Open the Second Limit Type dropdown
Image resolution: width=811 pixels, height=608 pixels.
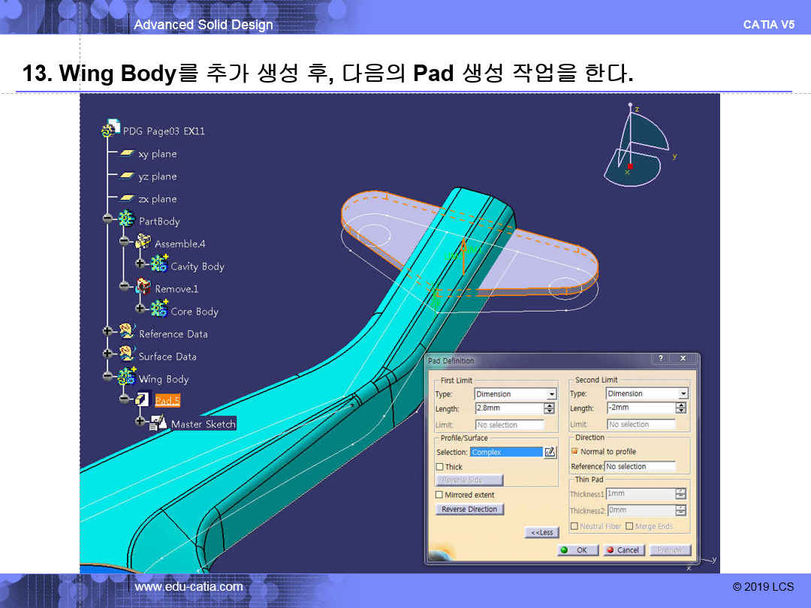(683, 394)
